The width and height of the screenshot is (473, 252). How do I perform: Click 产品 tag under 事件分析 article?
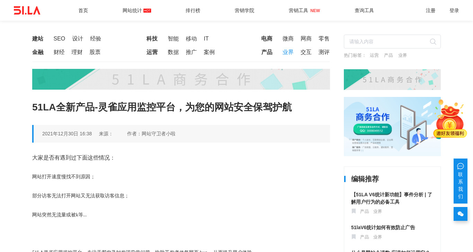[x=365, y=211]
